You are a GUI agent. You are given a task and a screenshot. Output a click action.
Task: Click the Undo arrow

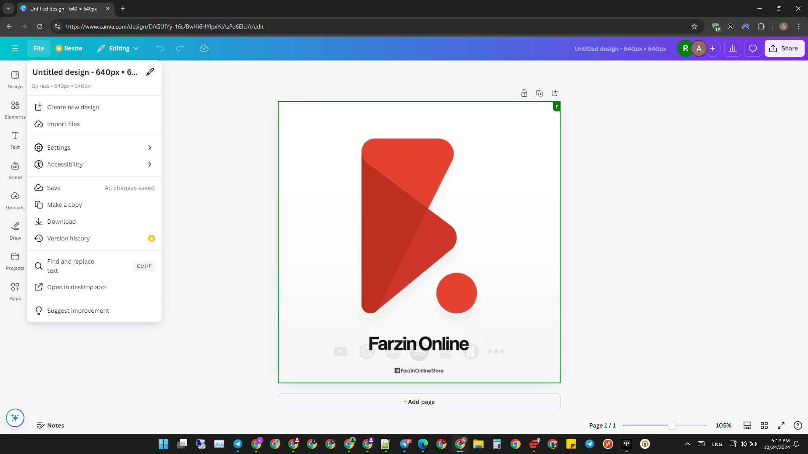[160, 48]
